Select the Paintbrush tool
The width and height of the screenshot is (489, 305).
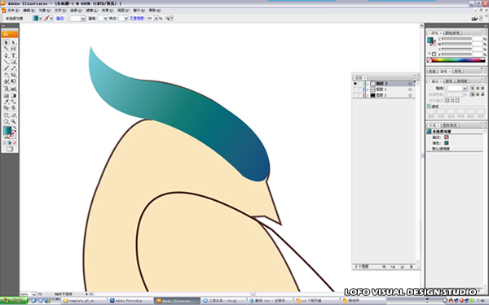[6, 68]
